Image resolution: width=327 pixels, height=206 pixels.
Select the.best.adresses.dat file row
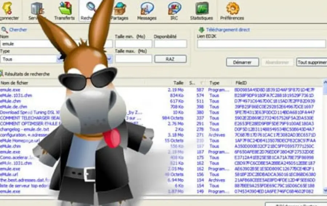[25, 180]
